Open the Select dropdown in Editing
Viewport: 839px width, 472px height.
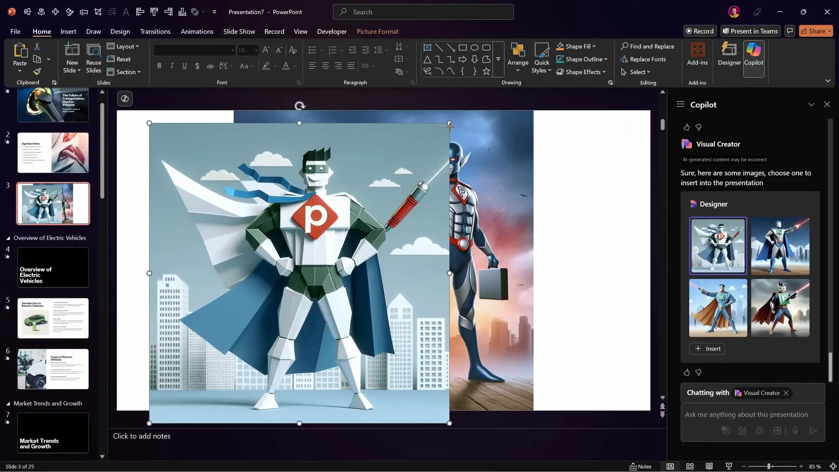(x=636, y=72)
